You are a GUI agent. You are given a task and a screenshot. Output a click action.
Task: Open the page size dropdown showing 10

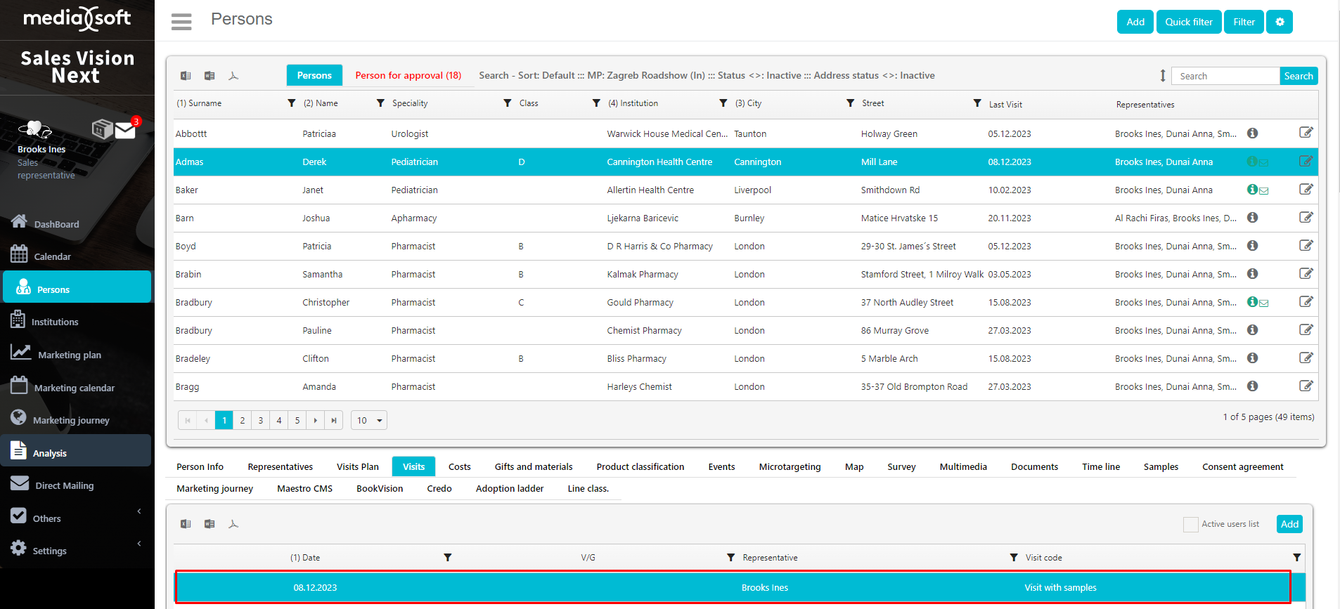pos(369,420)
